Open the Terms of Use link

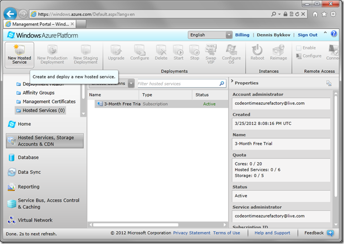[x=226, y=233]
